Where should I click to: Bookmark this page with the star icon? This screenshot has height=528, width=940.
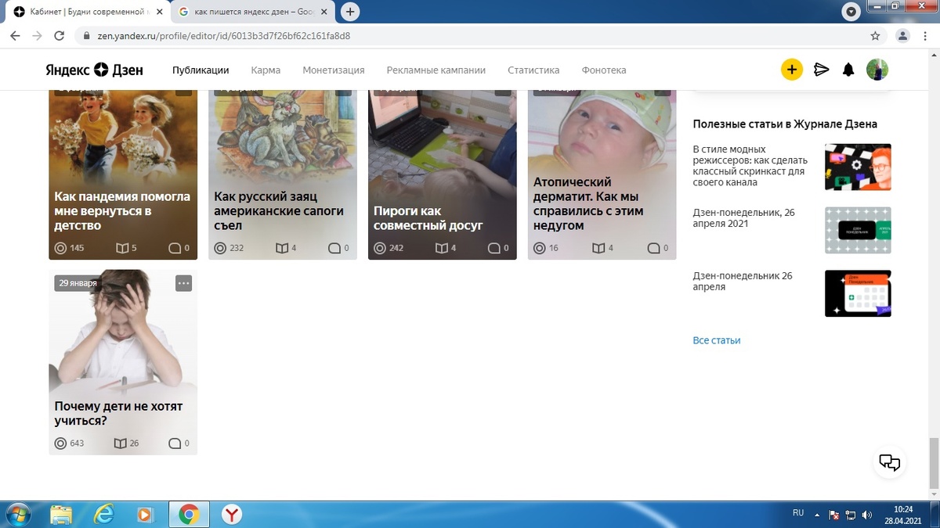point(875,36)
